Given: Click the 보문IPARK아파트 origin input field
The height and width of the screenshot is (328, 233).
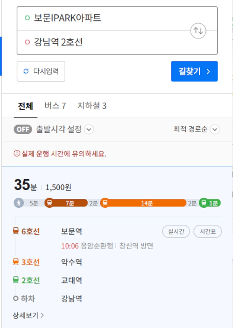Looking at the screenshot, I should tap(117, 18).
